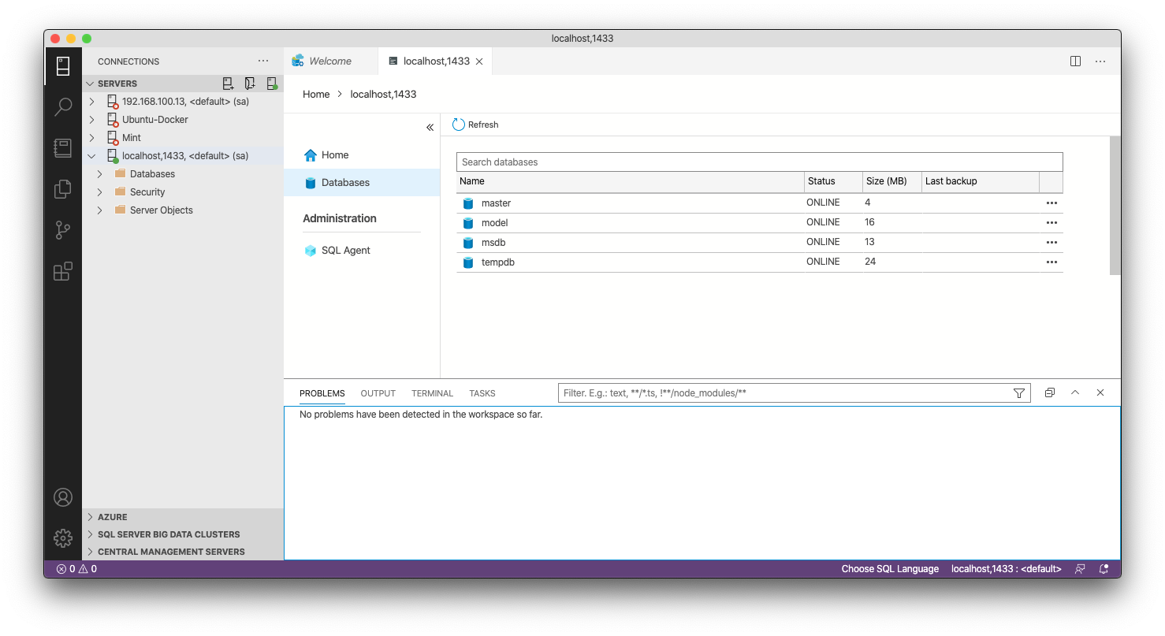Image resolution: width=1165 pixels, height=636 pixels.
Task: Click the split editor icon
Action: pyautogui.click(x=1075, y=61)
